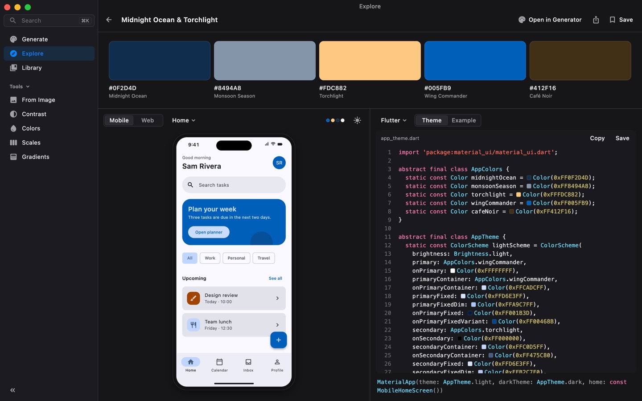
Task: Collapse the Tools section
Action: [20, 86]
